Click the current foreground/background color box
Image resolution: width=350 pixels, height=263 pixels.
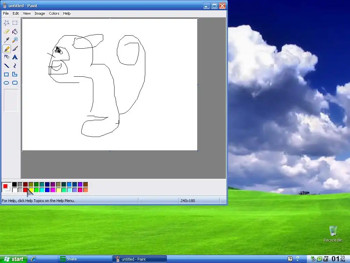(6, 187)
